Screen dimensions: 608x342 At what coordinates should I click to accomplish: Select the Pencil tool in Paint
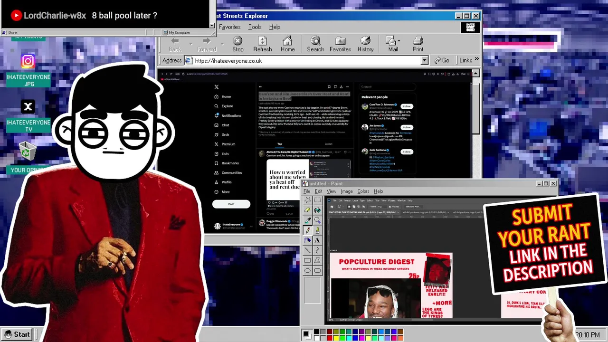(x=307, y=230)
